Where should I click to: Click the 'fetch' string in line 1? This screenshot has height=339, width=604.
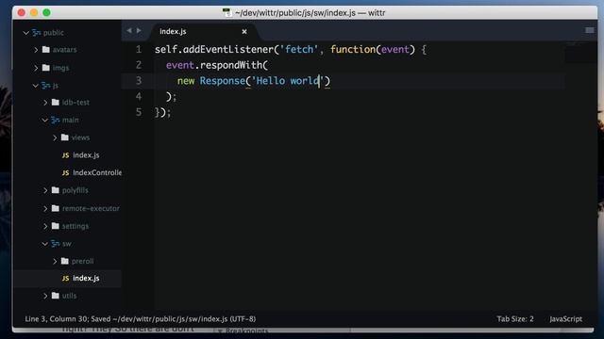(x=299, y=50)
